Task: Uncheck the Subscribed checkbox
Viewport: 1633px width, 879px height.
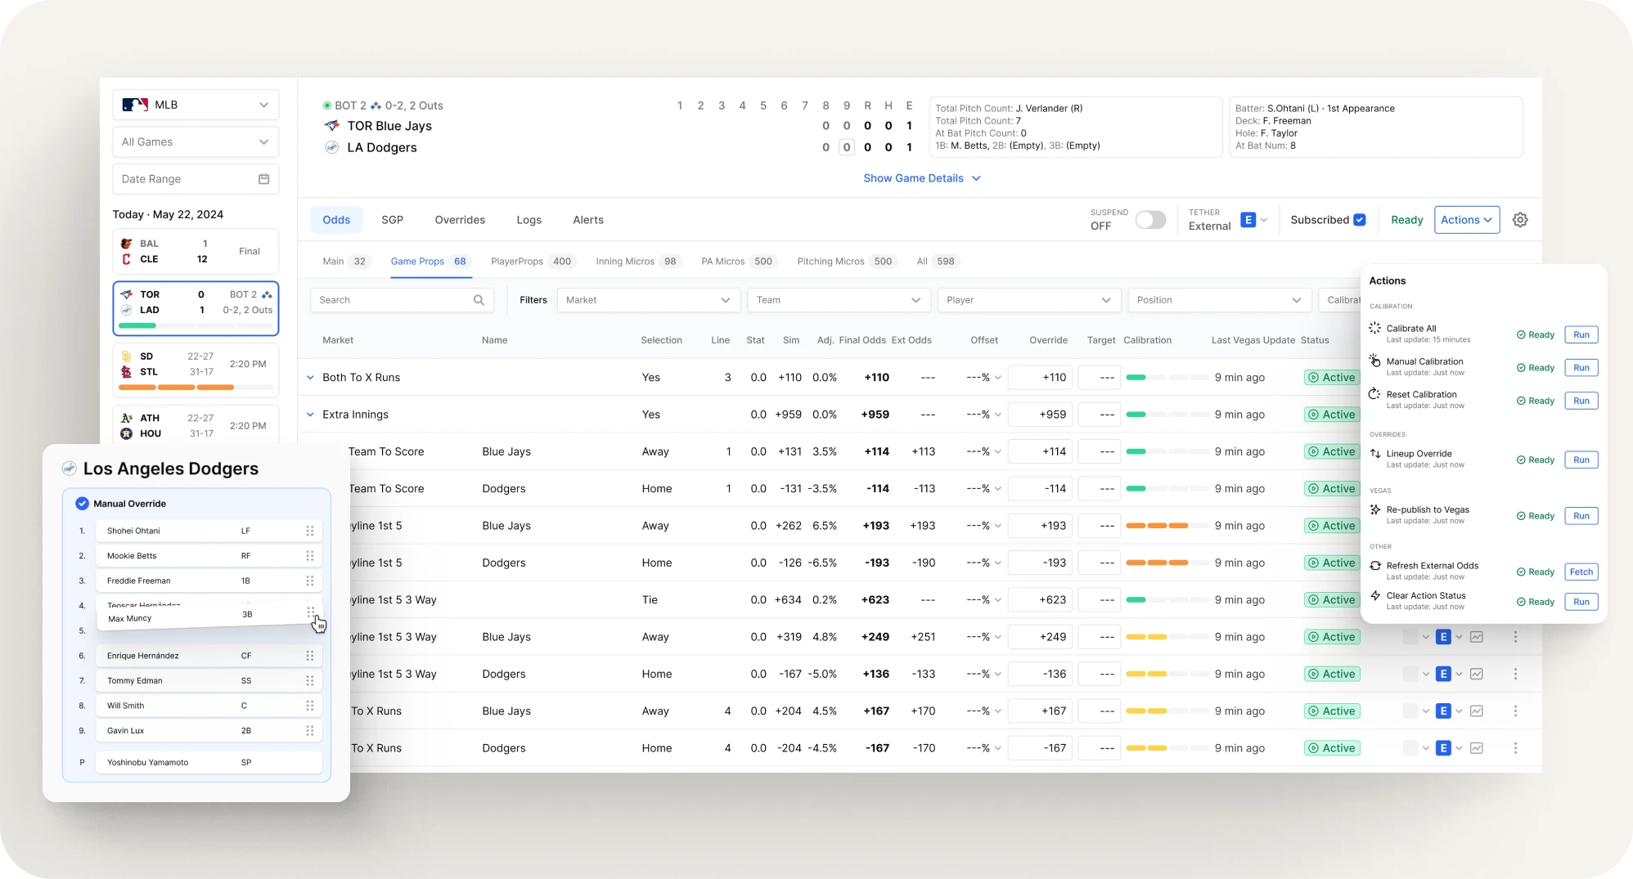Action: click(x=1360, y=220)
